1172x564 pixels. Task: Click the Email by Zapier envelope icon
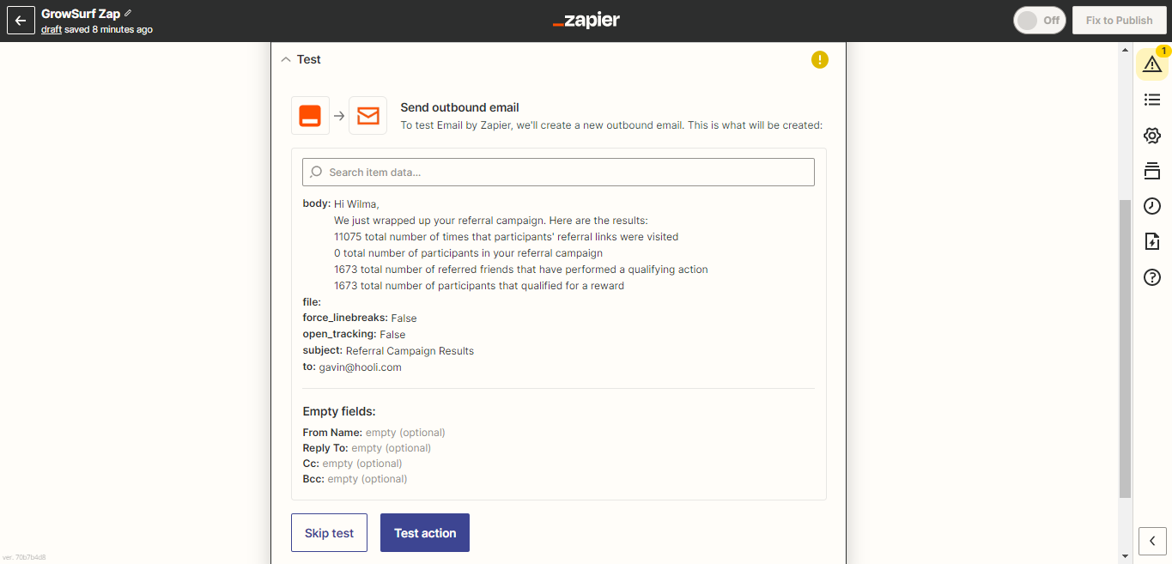coord(367,116)
